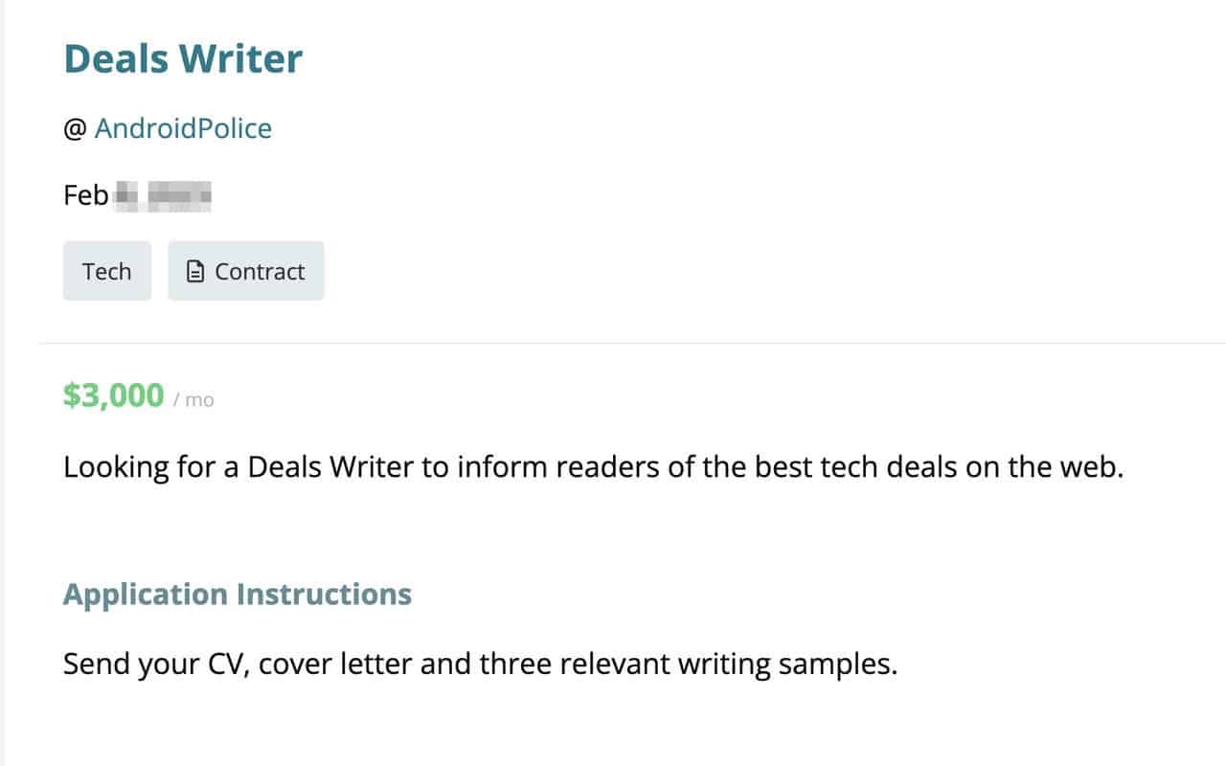This screenshot has width=1226, height=766.
Task: Click the Application Instructions heading
Action: [237, 595]
